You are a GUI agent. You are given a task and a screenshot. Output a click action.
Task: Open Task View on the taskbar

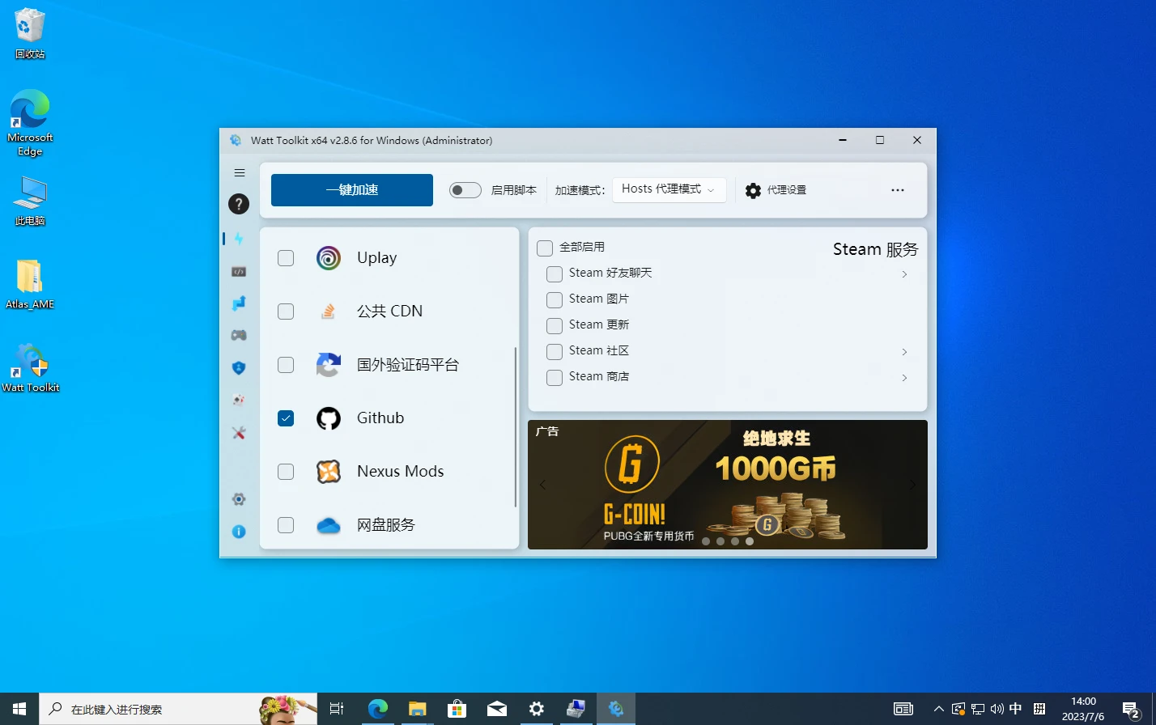[x=337, y=709]
